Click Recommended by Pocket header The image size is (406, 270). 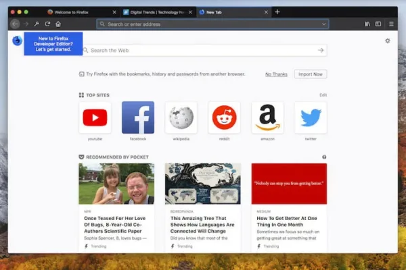coord(114,157)
